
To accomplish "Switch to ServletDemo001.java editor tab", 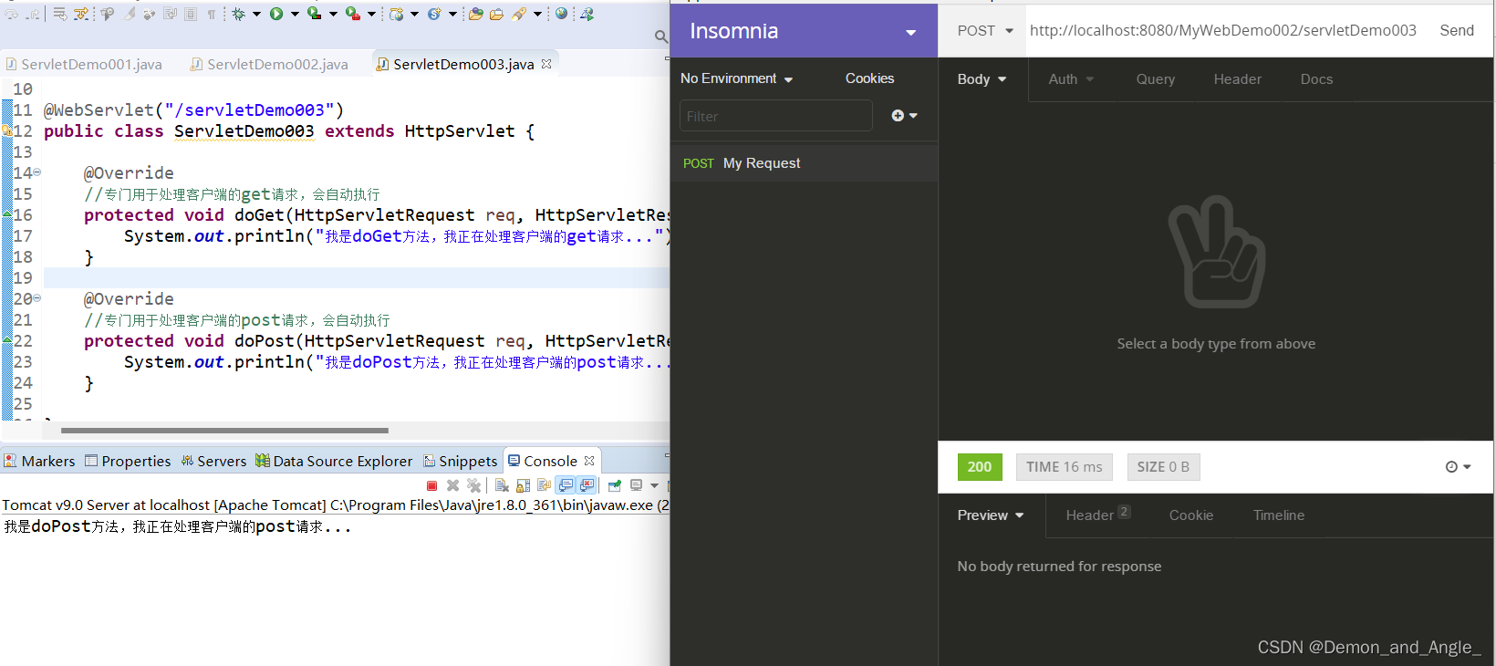I will tap(84, 64).
